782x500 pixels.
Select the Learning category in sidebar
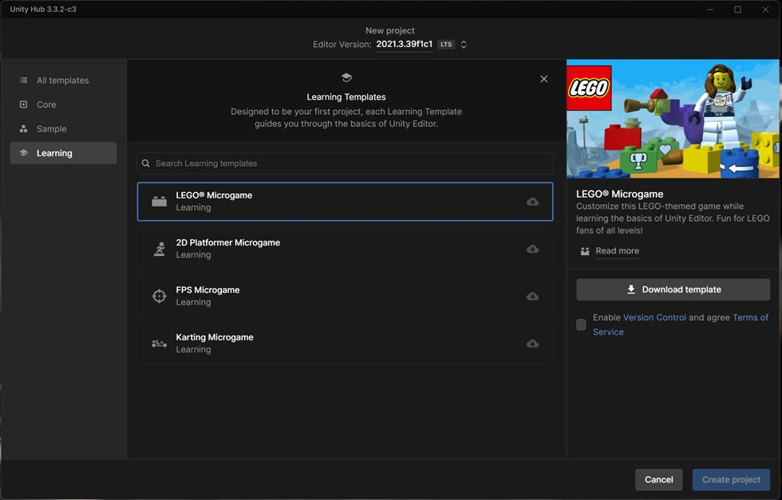63,153
